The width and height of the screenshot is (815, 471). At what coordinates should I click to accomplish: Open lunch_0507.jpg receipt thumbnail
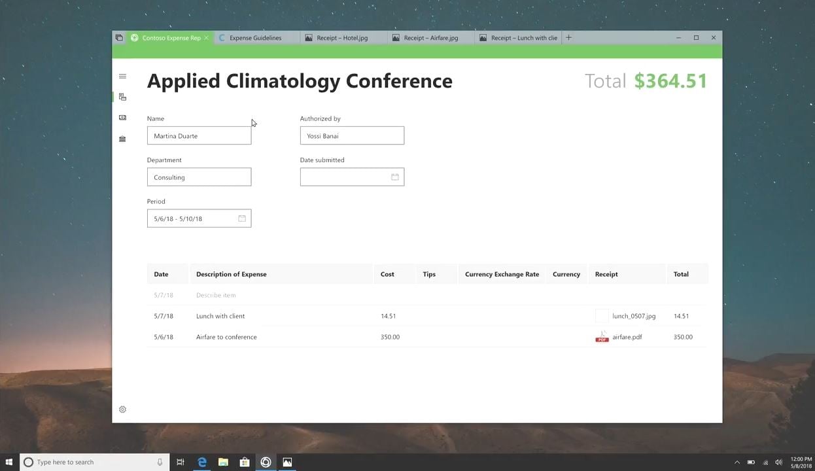point(602,316)
